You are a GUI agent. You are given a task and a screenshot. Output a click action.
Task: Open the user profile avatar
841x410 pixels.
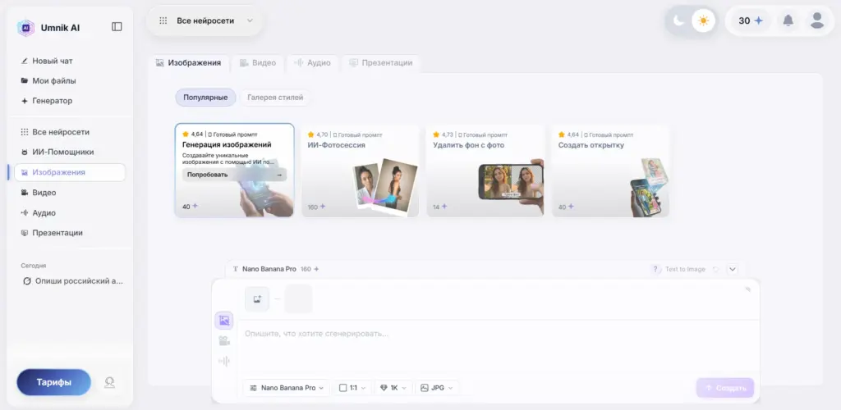coord(816,20)
